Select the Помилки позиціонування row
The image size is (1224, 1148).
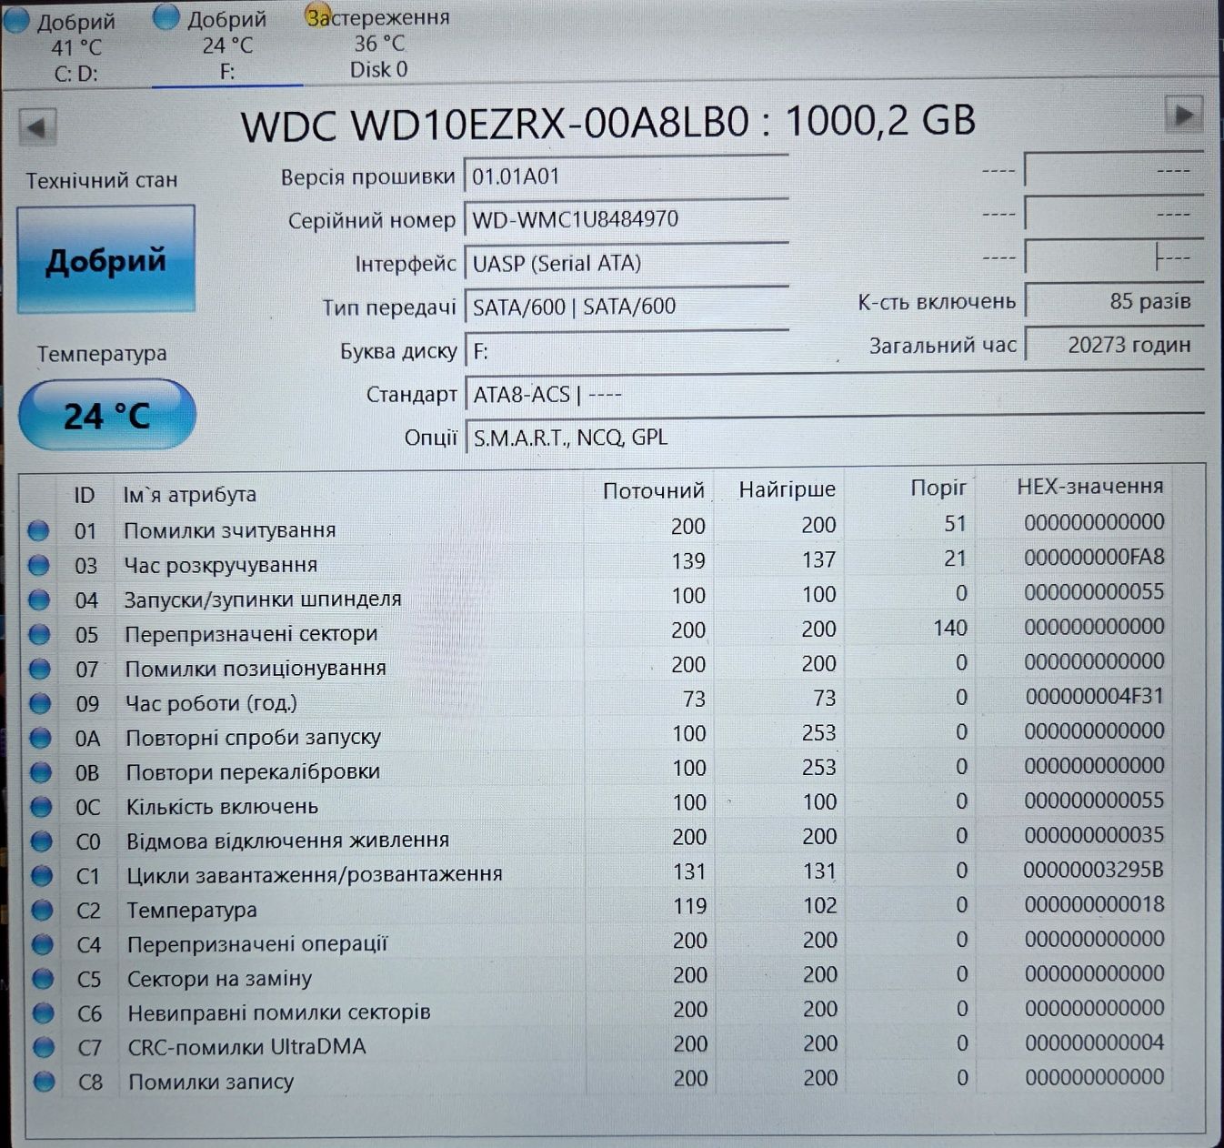click(x=596, y=665)
